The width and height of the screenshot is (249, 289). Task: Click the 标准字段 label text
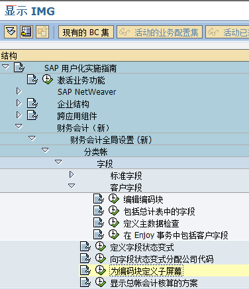(126, 176)
